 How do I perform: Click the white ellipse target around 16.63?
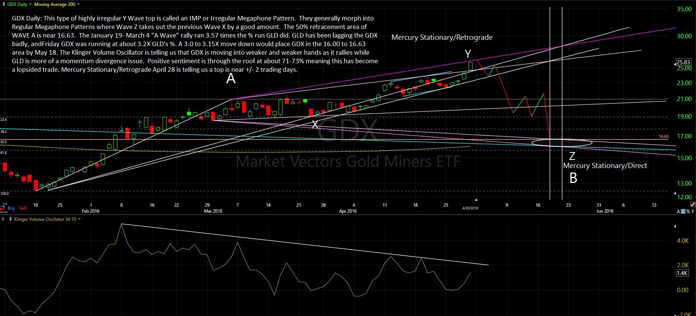[x=562, y=142]
